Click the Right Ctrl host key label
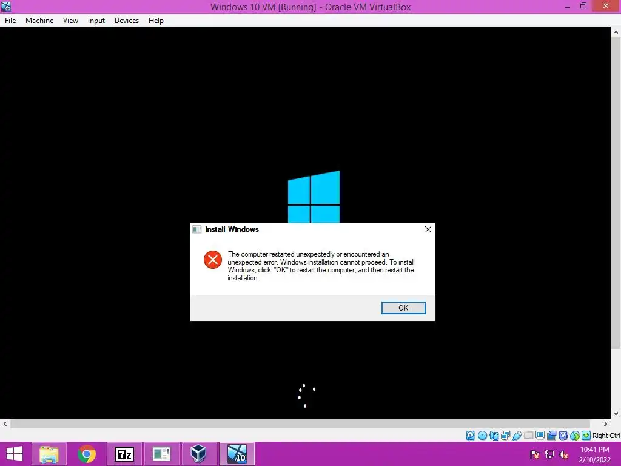This screenshot has width=621, height=466. tap(606, 436)
